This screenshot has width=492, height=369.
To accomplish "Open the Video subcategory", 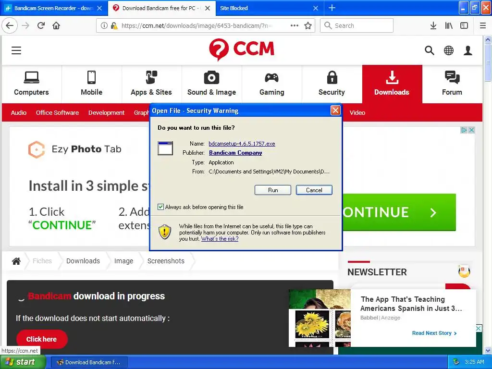I will click(x=357, y=112).
